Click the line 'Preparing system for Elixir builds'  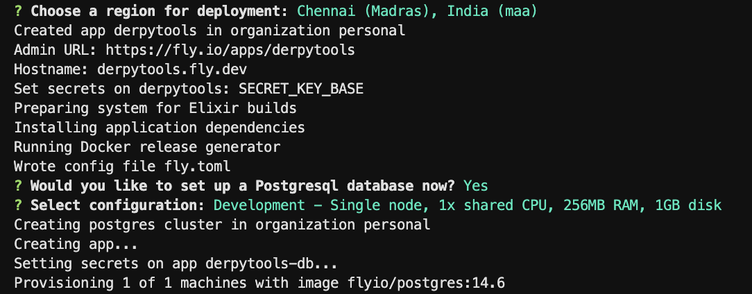pyautogui.click(x=155, y=108)
